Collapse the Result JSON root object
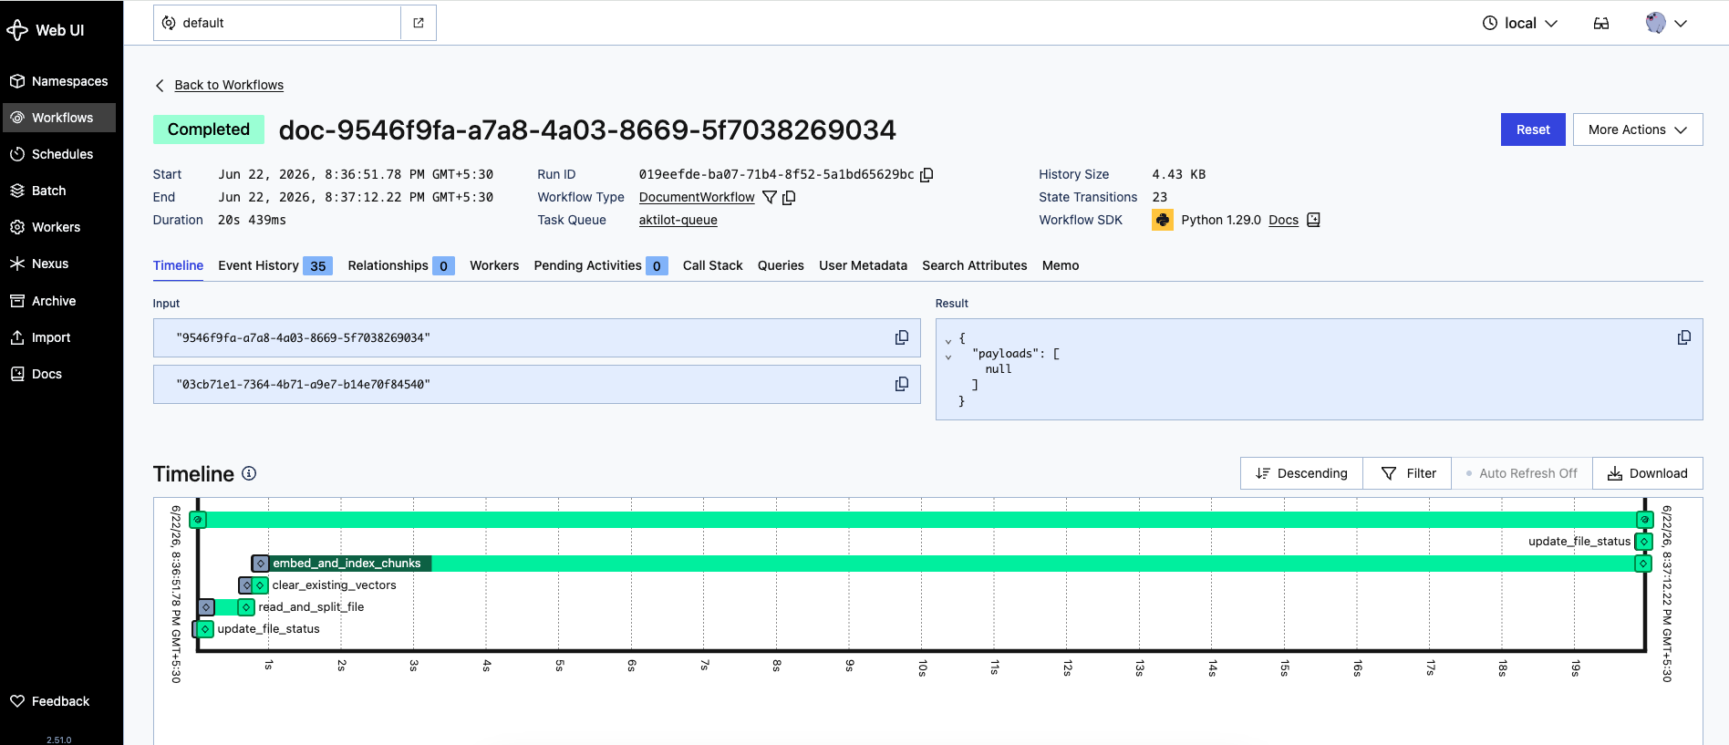The image size is (1729, 745). [948, 340]
